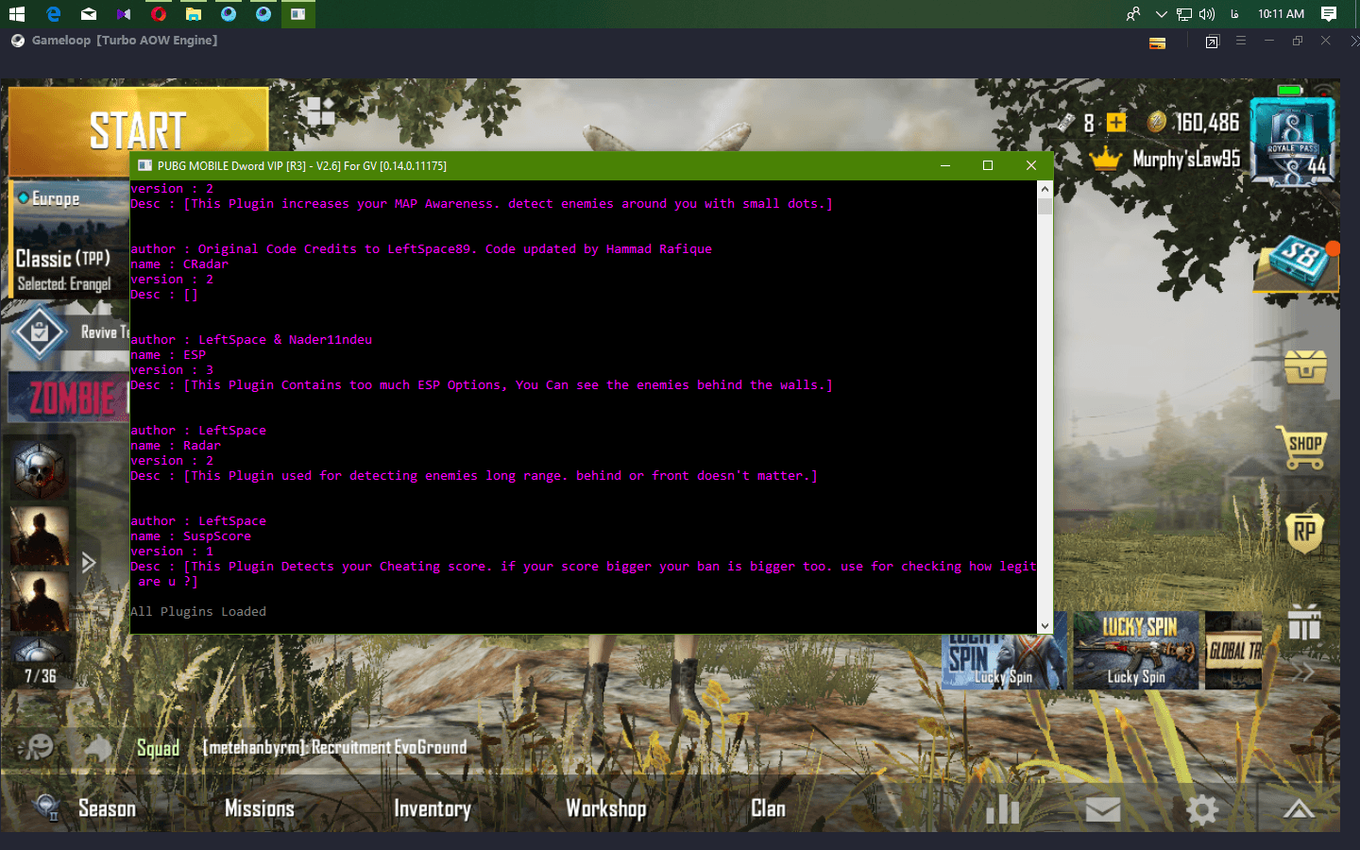The image size is (1360, 850).
Task: Open the Windows Start menu
Action: [17, 14]
